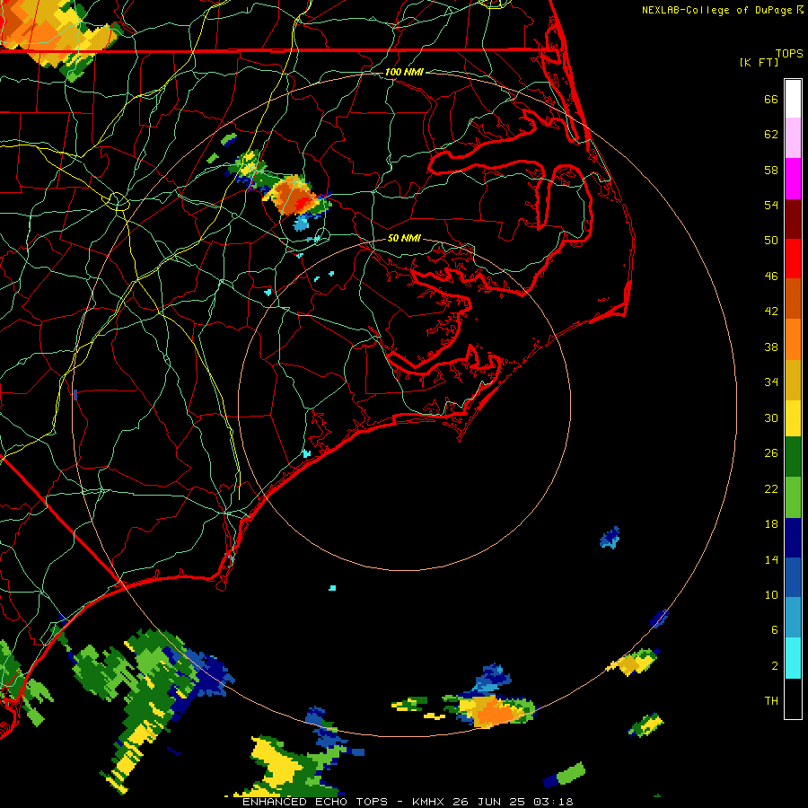Click the 66 legend value
This screenshot has height=808, width=808.
(x=771, y=99)
